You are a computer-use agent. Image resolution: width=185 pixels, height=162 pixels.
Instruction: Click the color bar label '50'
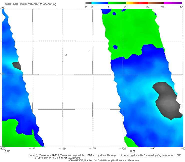point(148,6)
